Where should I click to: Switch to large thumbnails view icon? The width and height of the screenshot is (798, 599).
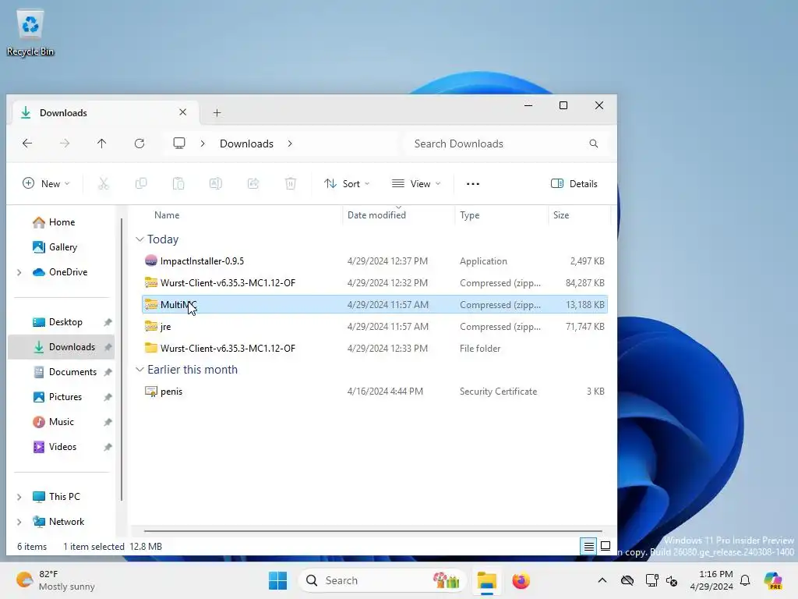pyautogui.click(x=606, y=547)
